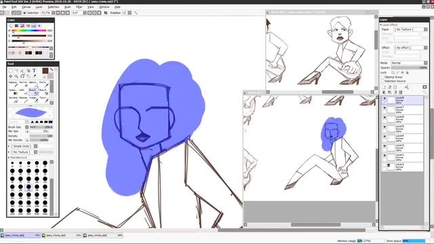Select the rectangular selection tool
This screenshot has height=244, width=434.
pos(11,70)
